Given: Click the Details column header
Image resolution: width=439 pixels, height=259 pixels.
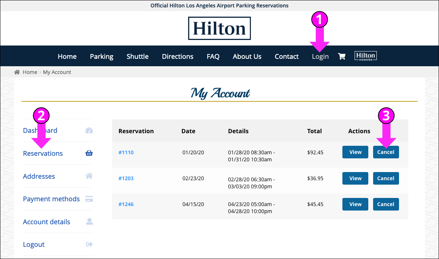Looking at the screenshot, I should click(x=238, y=131).
